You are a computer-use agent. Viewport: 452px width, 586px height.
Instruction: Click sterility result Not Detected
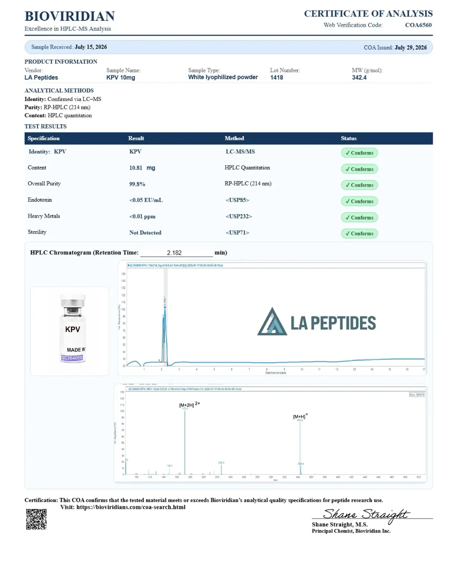coord(145,233)
